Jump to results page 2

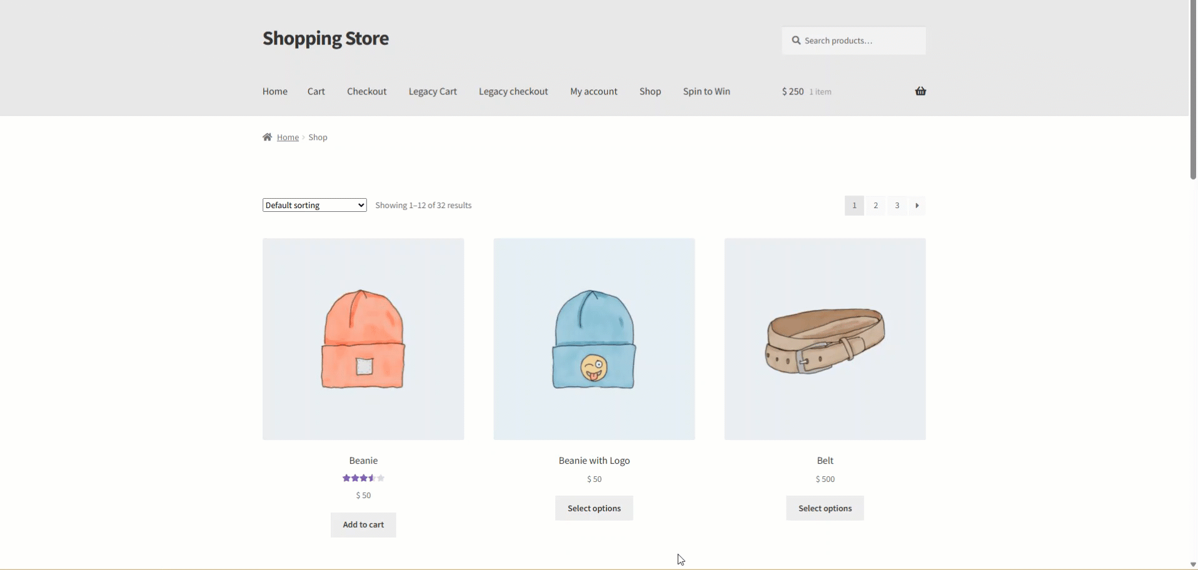pyautogui.click(x=875, y=206)
